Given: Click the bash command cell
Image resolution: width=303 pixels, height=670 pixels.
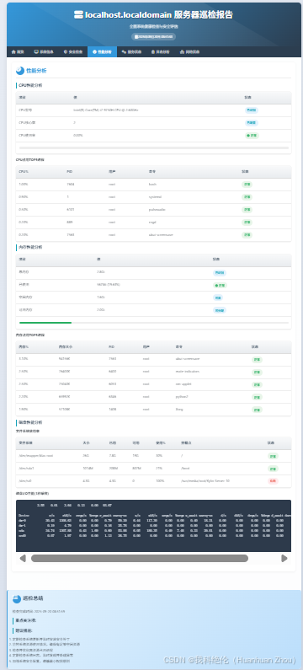Looking at the screenshot, I should pyautogui.click(x=152, y=185).
